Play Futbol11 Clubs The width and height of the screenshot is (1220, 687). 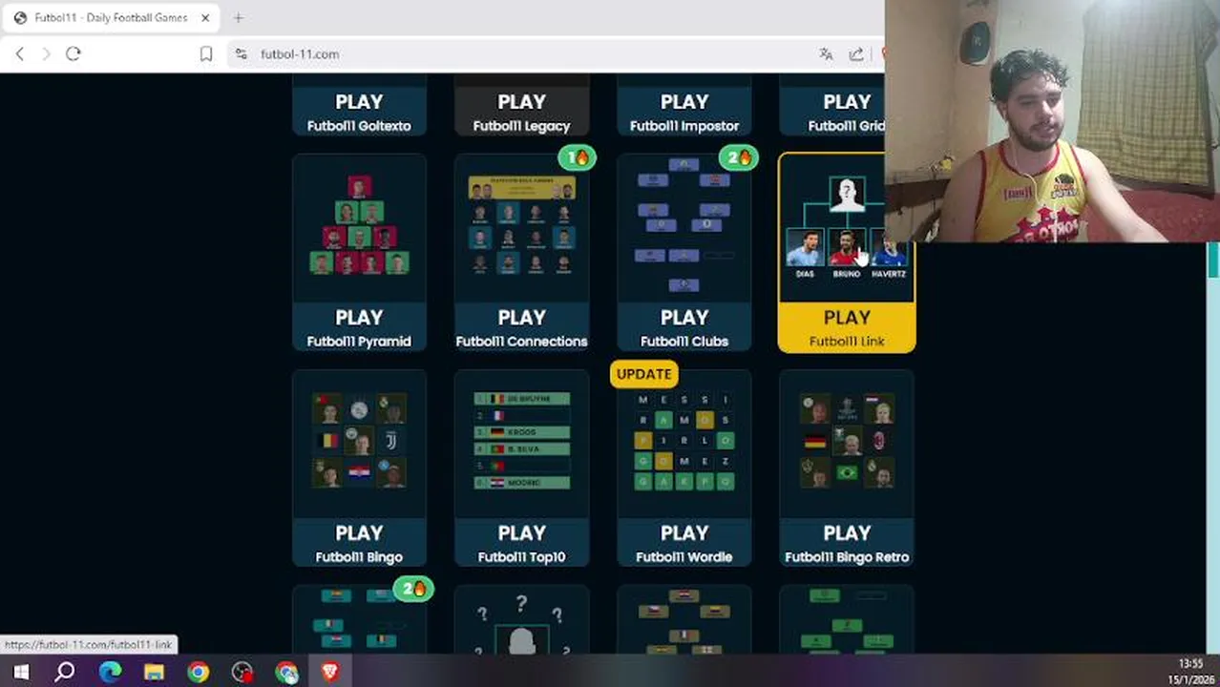click(684, 326)
